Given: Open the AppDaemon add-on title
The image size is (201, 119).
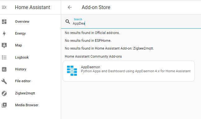Looking at the screenshot, I should pyautogui.click(x=91, y=67).
